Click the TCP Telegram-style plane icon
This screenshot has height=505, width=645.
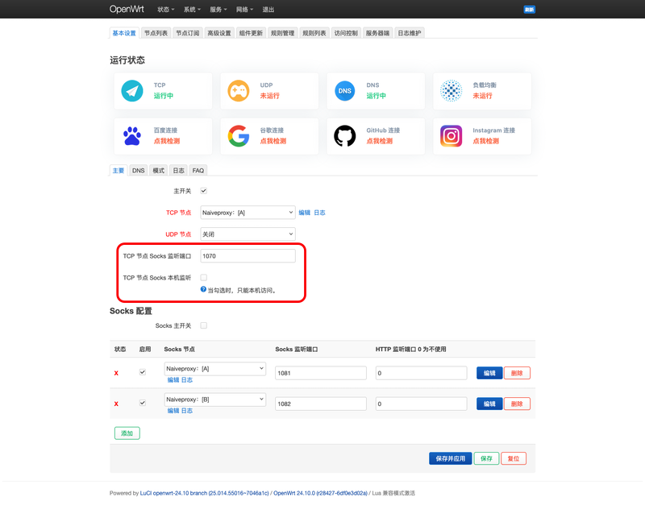pyautogui.click(x=132, y=91)
